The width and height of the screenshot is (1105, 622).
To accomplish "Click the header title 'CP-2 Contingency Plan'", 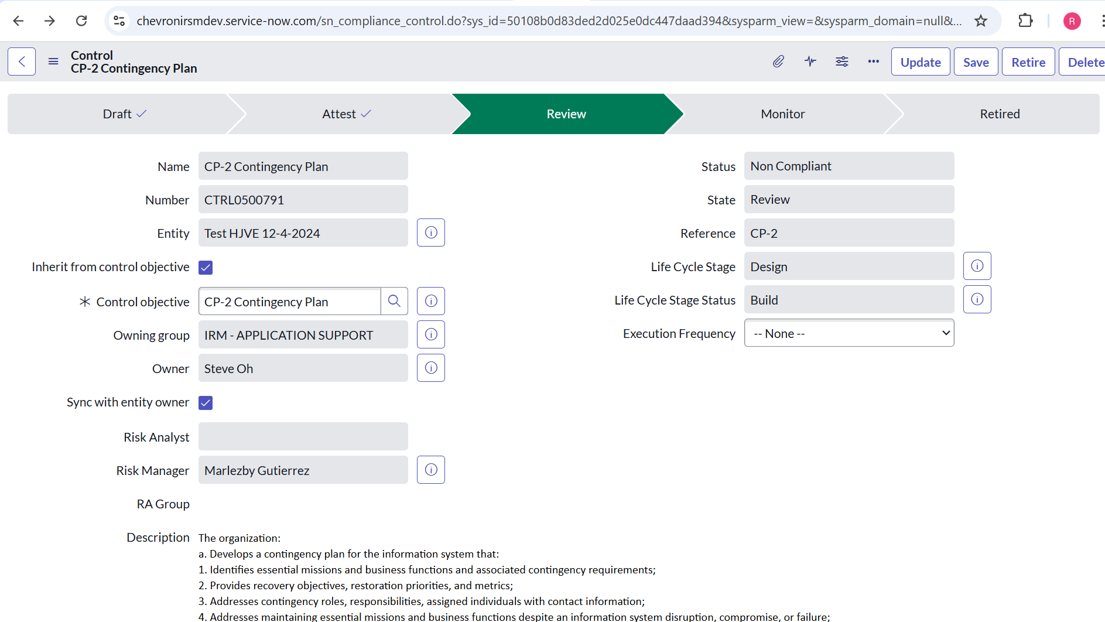I will (134, 69).
